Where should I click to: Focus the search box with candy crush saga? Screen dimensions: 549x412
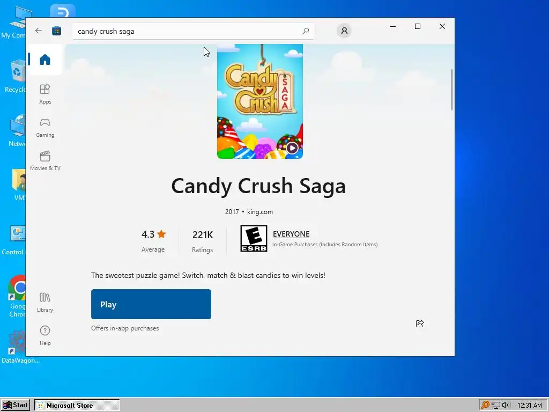click(x=193, y=31)
